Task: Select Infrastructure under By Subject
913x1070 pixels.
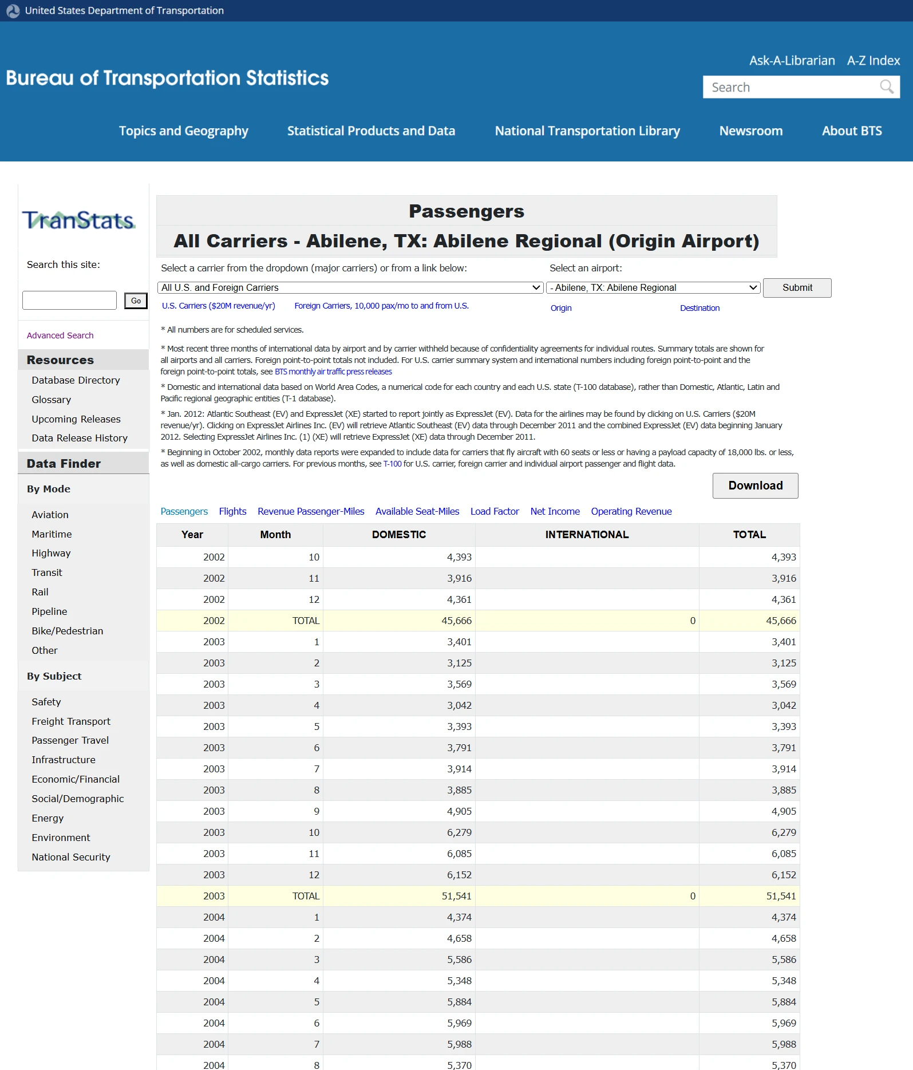Action: 64,760
